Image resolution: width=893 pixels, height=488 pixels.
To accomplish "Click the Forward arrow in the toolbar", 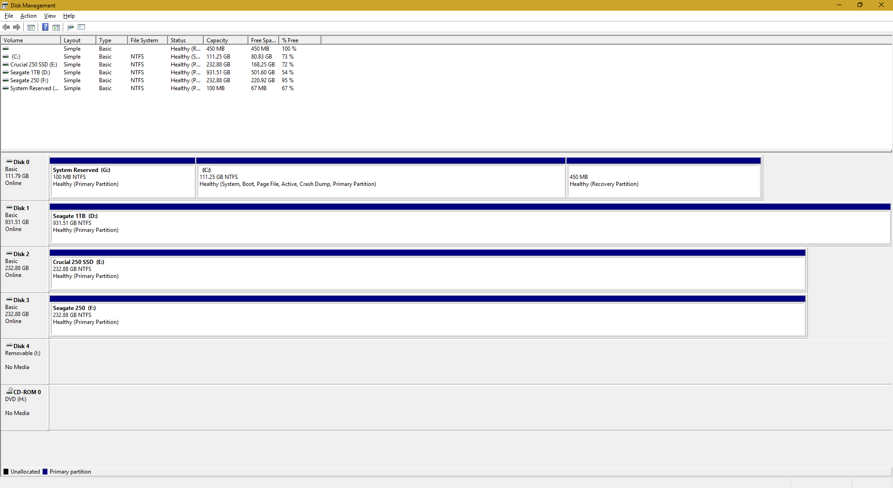I will (x=17, y=27).
